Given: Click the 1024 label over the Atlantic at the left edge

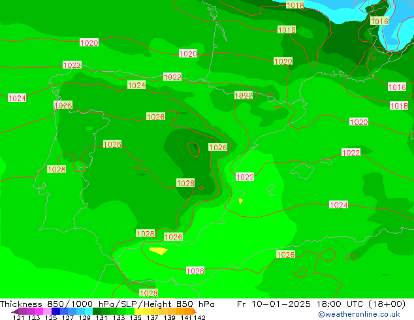Looking at the screenshot, I should 17,98.
